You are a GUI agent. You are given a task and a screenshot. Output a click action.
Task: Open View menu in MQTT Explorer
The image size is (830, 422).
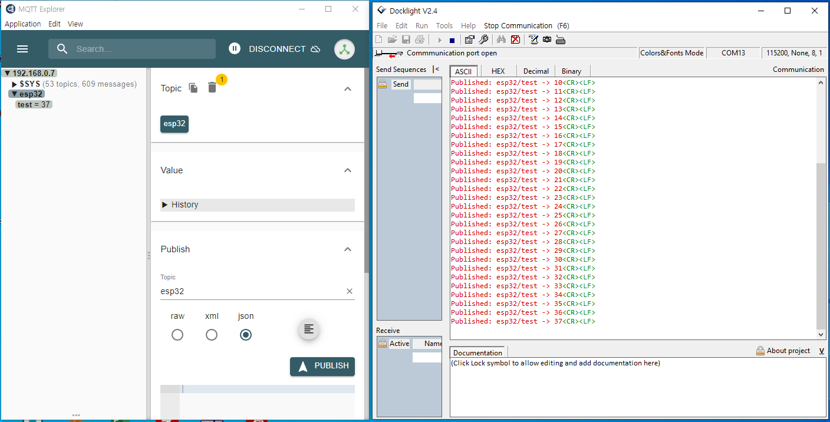point(75,24)
